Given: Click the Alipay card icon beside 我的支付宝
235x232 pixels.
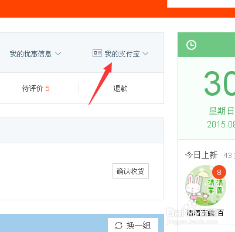Looking at the screenshot, I should 97,53.
